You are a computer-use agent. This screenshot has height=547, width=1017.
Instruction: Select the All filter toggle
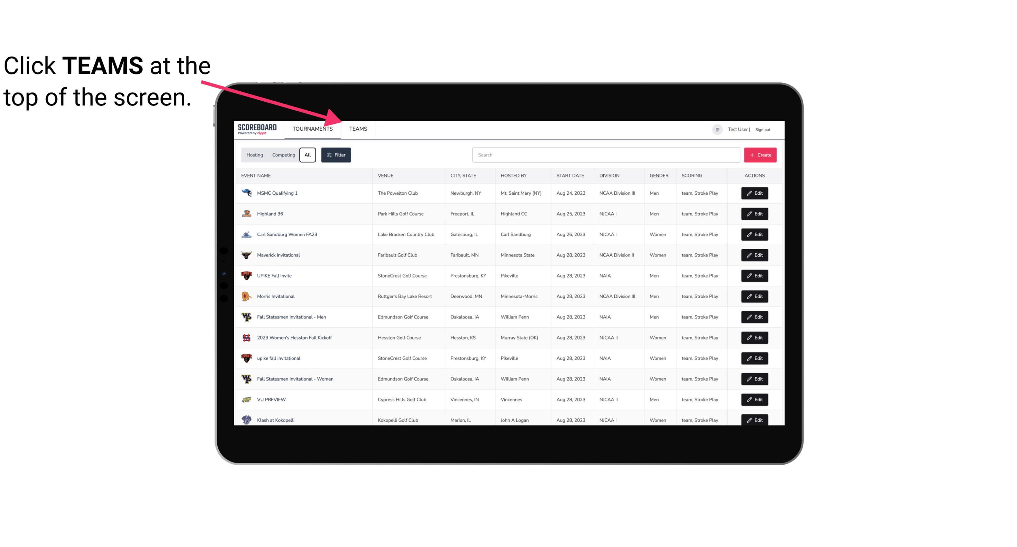click(307, 155)
